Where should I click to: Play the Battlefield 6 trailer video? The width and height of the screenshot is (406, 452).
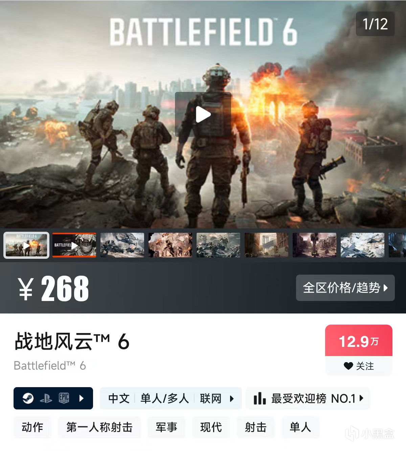[x=203, y=114]
